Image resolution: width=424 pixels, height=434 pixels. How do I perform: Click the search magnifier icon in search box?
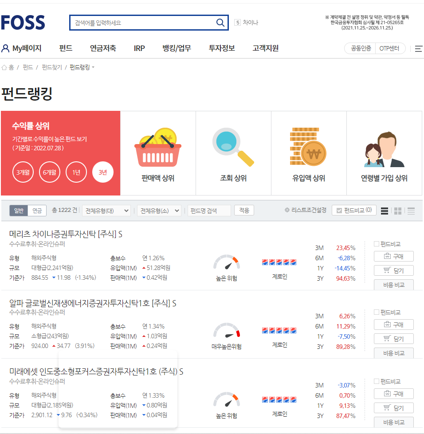[x=220, y=23]
